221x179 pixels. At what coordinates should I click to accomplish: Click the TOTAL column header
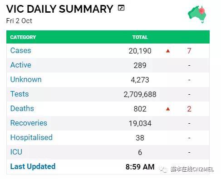(140, 37)
